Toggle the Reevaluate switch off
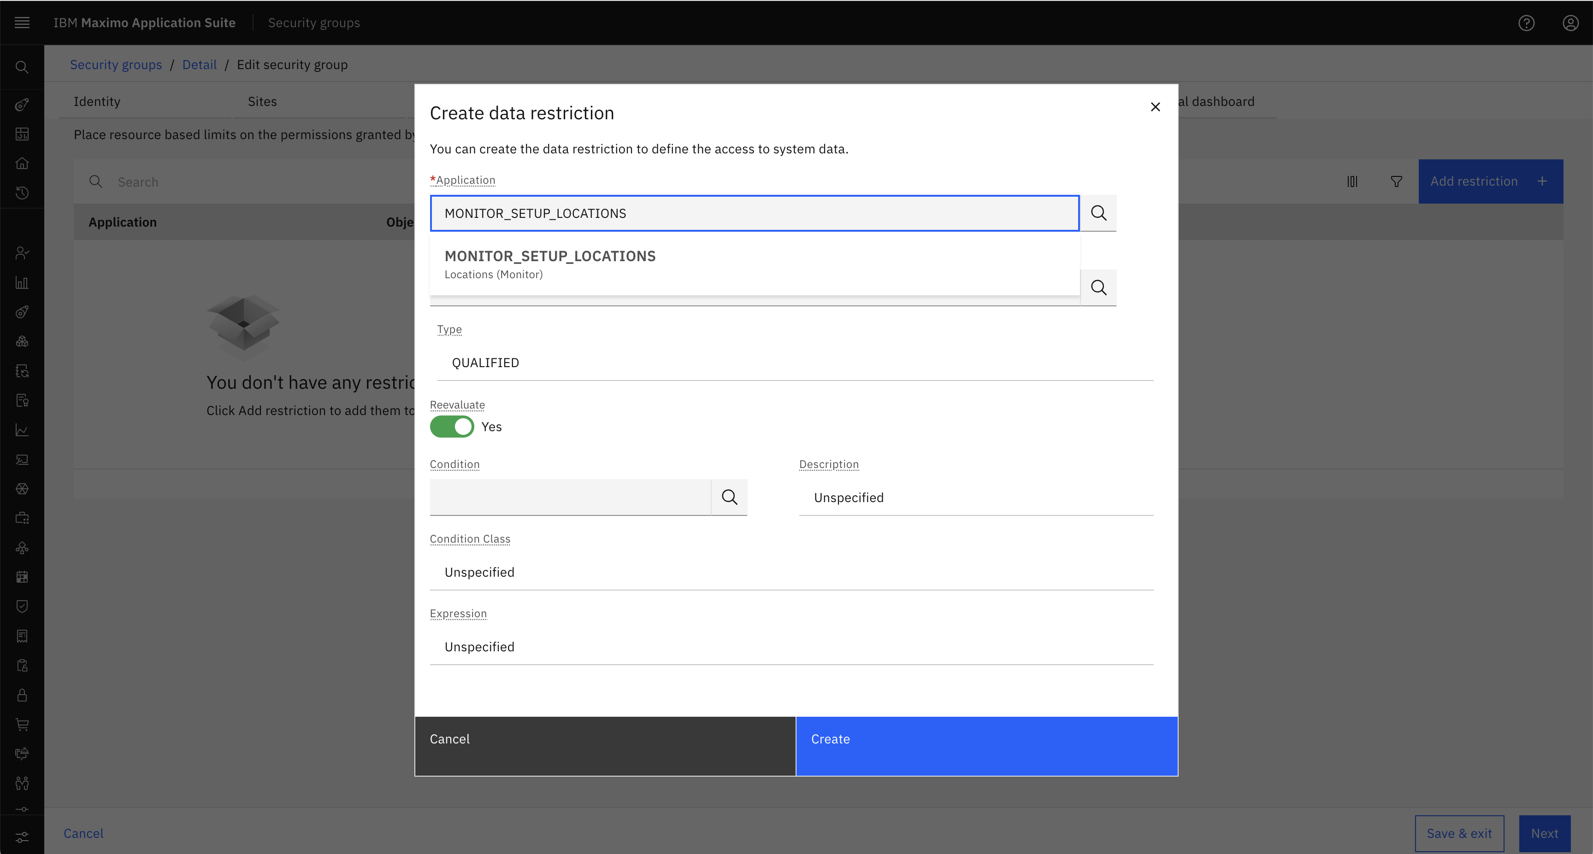Screen dimensions: 1593x854 pos(452,427)
